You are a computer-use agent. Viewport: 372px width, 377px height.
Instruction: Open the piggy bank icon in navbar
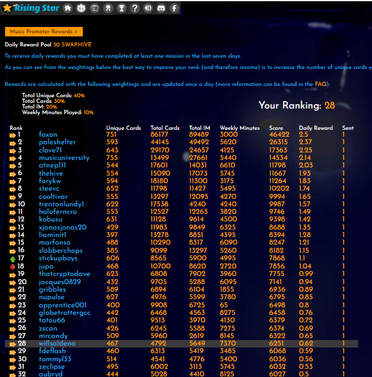pos(82,8)
